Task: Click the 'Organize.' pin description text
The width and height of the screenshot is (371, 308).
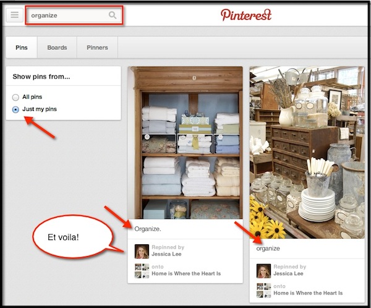Action: 148,229
